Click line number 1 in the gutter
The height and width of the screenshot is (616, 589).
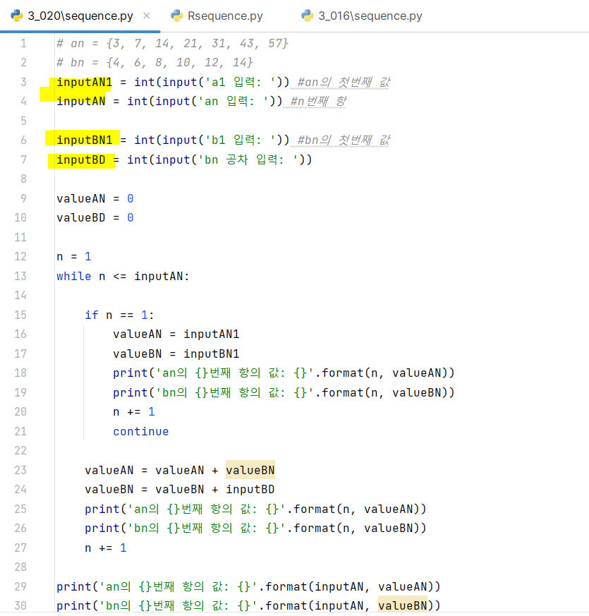[x=23, y=43]
